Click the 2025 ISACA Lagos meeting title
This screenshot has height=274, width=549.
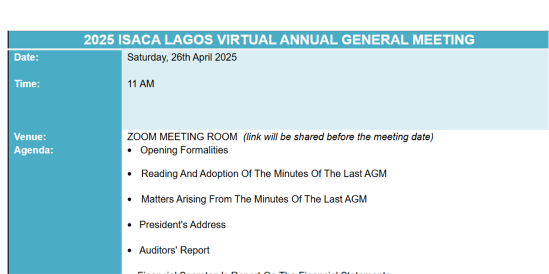tap(279, 40)
